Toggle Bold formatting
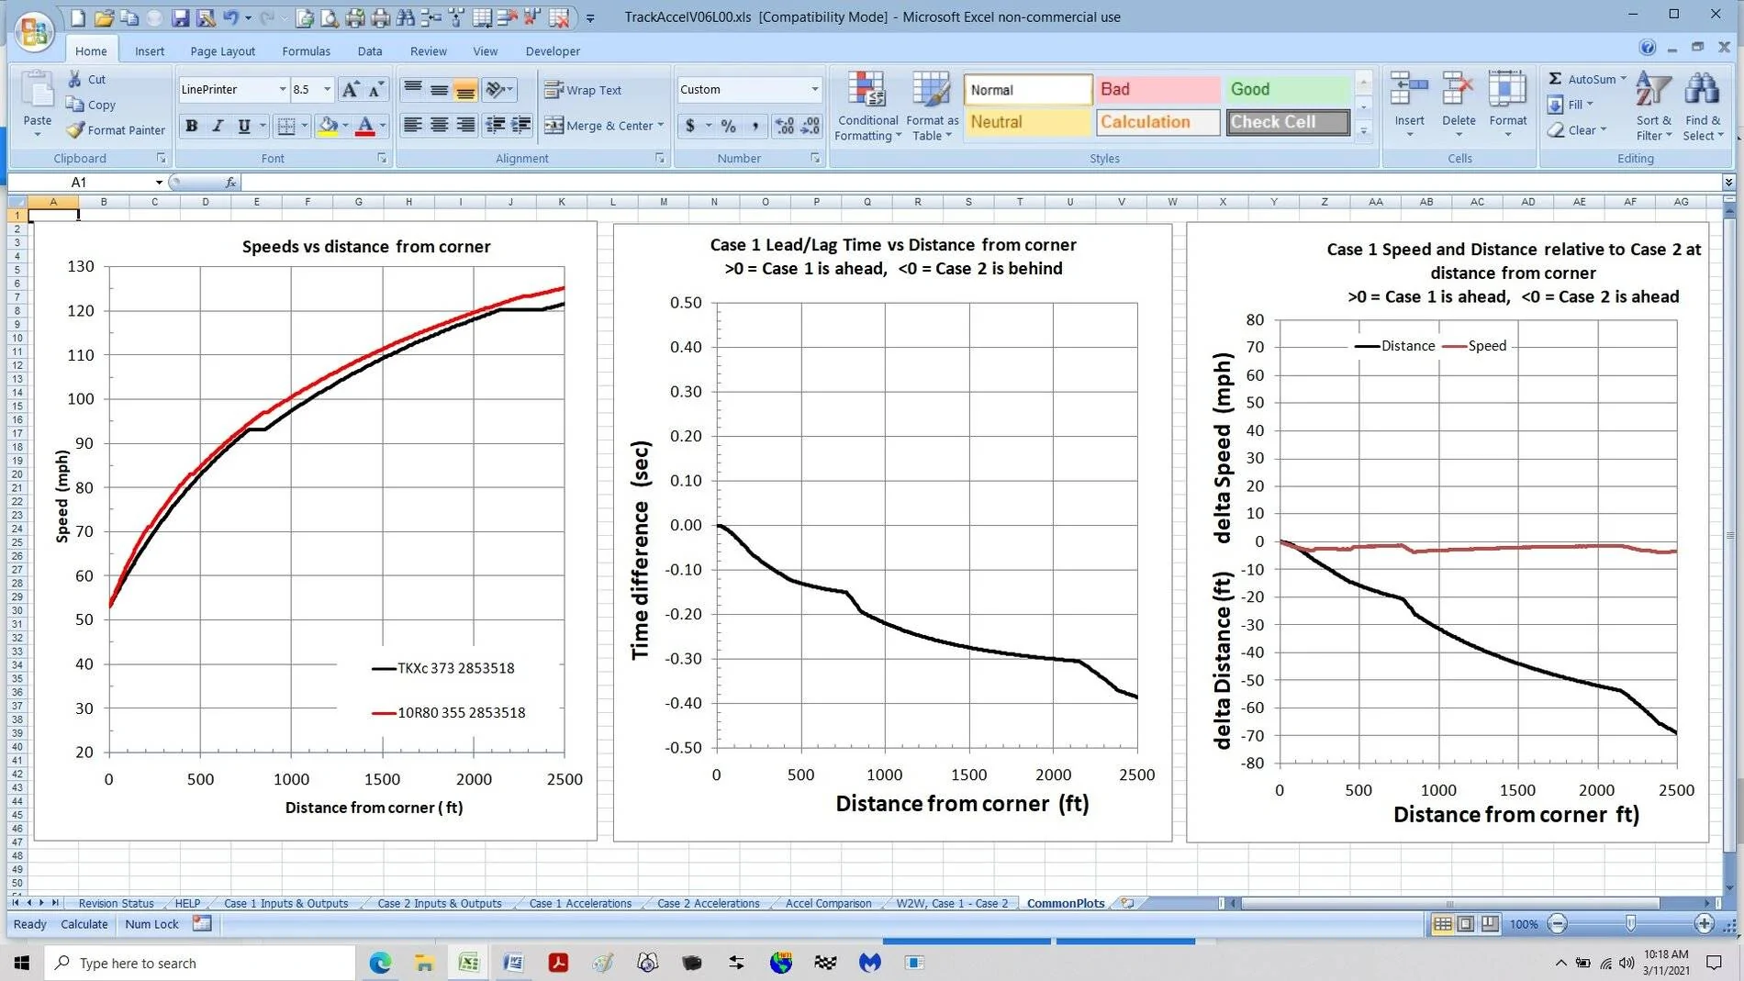The width and height of the screenshot is (1744, 981). (192, 126)
